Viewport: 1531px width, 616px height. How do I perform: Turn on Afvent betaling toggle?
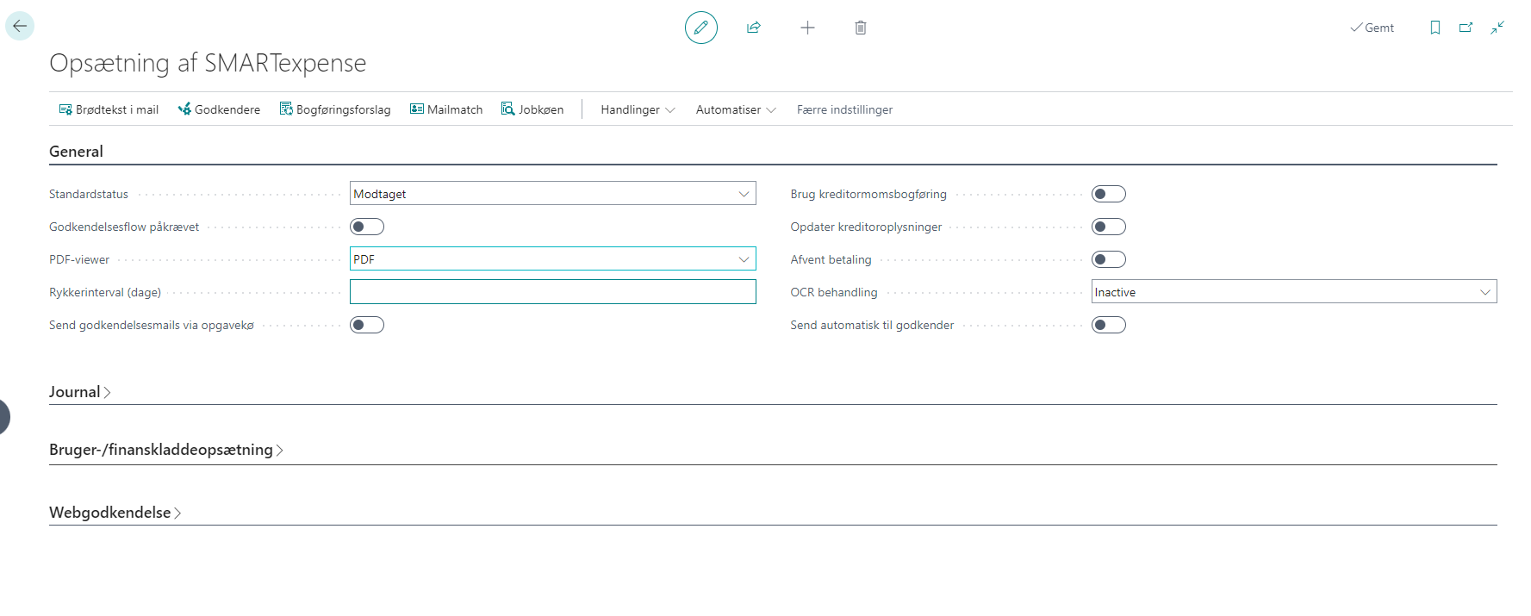coord(1108,259)
